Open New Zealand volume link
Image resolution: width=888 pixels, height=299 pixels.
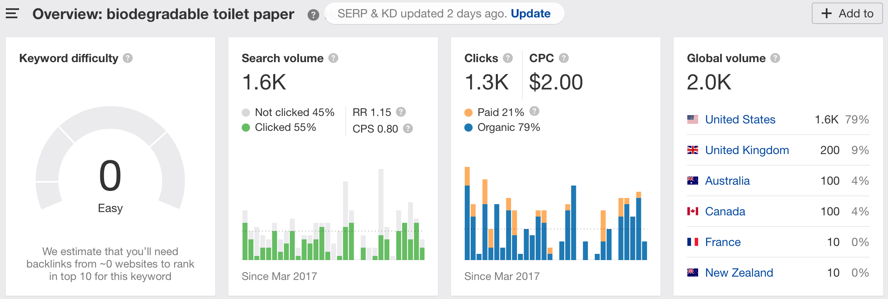point(739,273)
